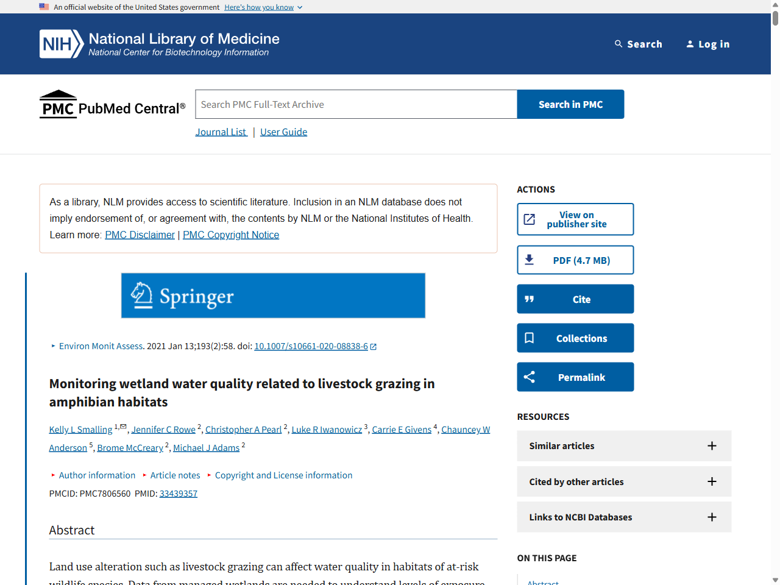Expand Here's how you know dropdown

(x=263, y=7)
